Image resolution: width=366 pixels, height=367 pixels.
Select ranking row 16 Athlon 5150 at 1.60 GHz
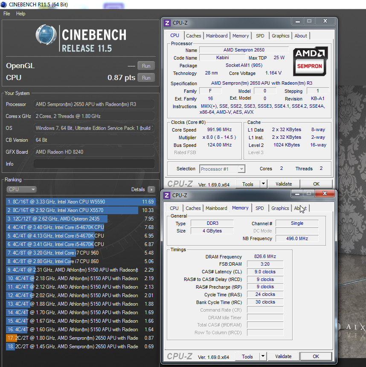[81, 329]
